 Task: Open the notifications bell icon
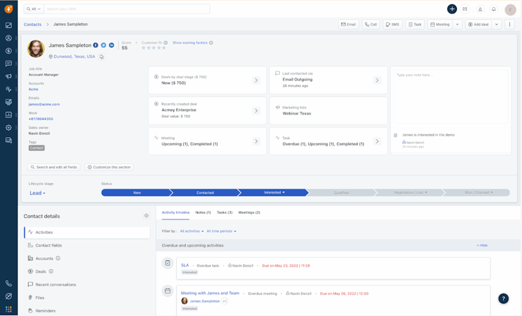(x=493, y=9)
